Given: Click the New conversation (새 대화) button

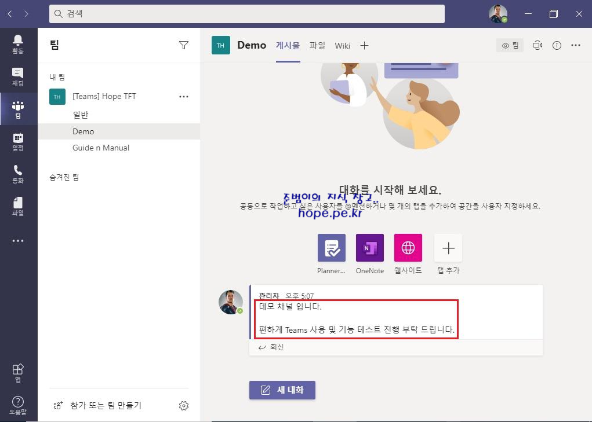Looking at the screenshot, I should (x=282, y=390).
